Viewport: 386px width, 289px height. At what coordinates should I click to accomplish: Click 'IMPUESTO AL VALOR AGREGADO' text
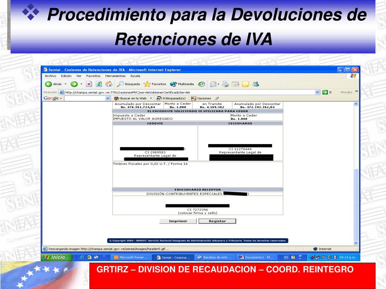pyautogui.click(x=143, y=119)
